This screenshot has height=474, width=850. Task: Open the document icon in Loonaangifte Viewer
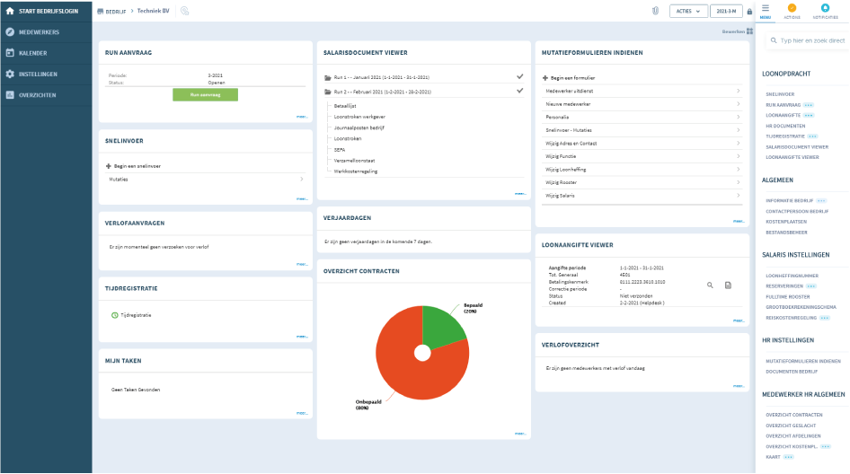tap(728, 285)
